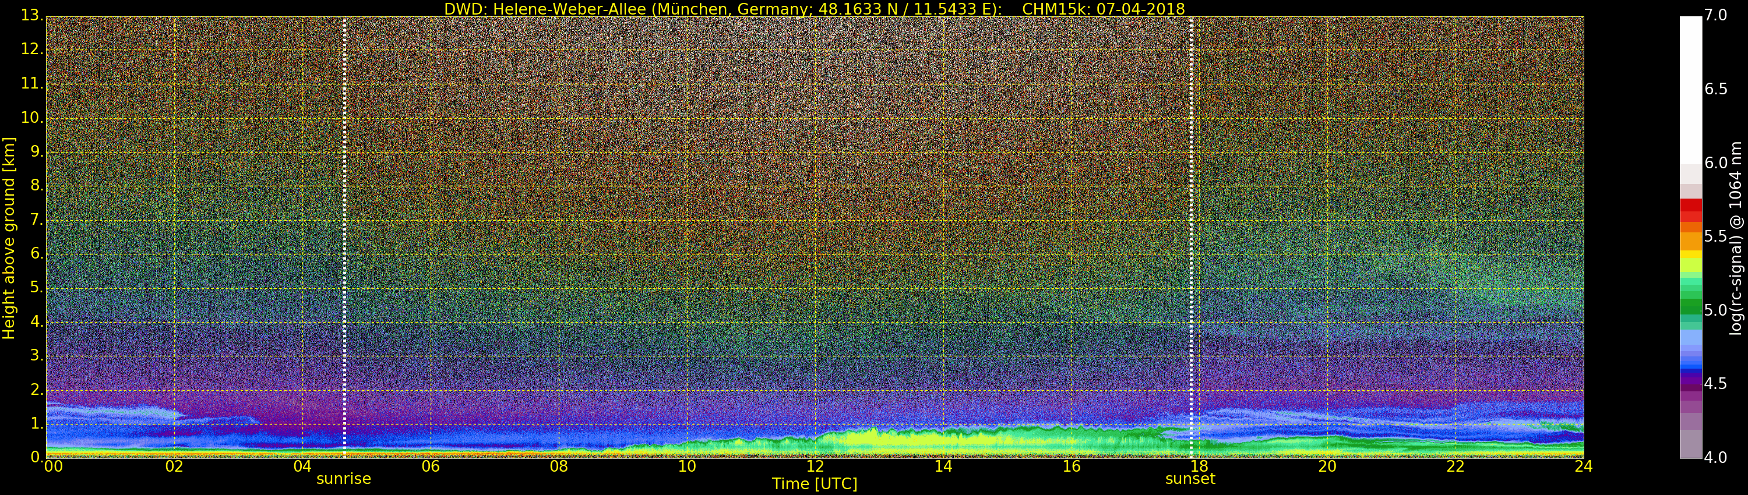Click the "10." height axis tick label
This screenshot has height=495, width=1748.
tap(32, 117)
